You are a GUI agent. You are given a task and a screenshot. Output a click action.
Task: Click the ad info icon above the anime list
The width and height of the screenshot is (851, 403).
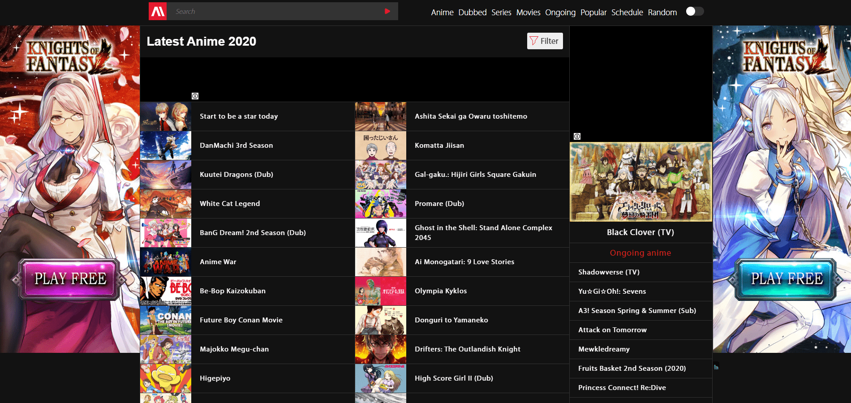tap(195, 96)
